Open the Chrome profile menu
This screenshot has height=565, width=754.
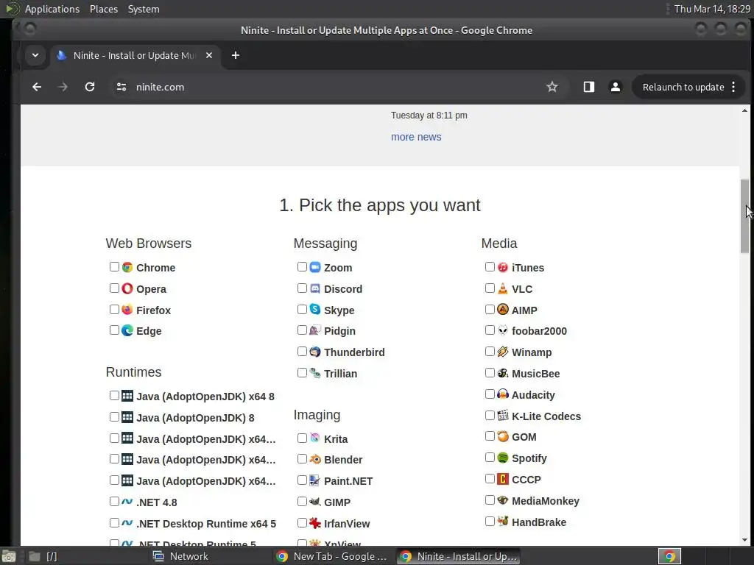tap(615, 87)
